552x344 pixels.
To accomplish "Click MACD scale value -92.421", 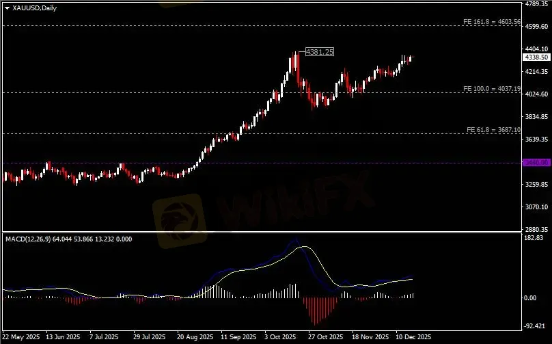I will click(535, 326).
